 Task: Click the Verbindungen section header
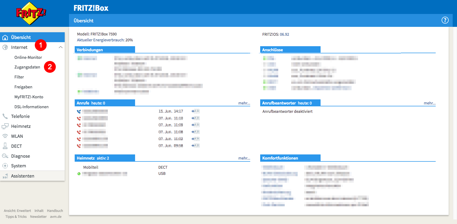point(105,50)
